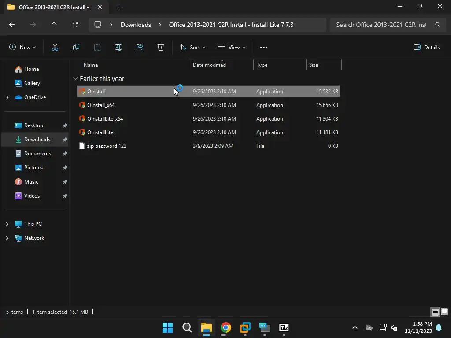Viewport: 451px width, 338px height.
Task: Refresh the current folder
Action: [x=75, y=25]
